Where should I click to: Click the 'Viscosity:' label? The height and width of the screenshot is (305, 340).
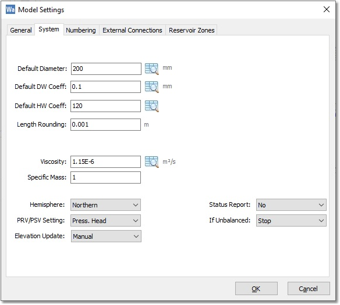[x=54, y=162]
